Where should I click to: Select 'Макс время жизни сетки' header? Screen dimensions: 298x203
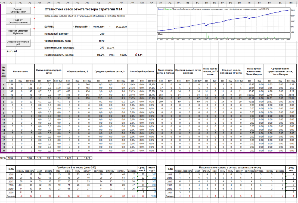[254, 71]
